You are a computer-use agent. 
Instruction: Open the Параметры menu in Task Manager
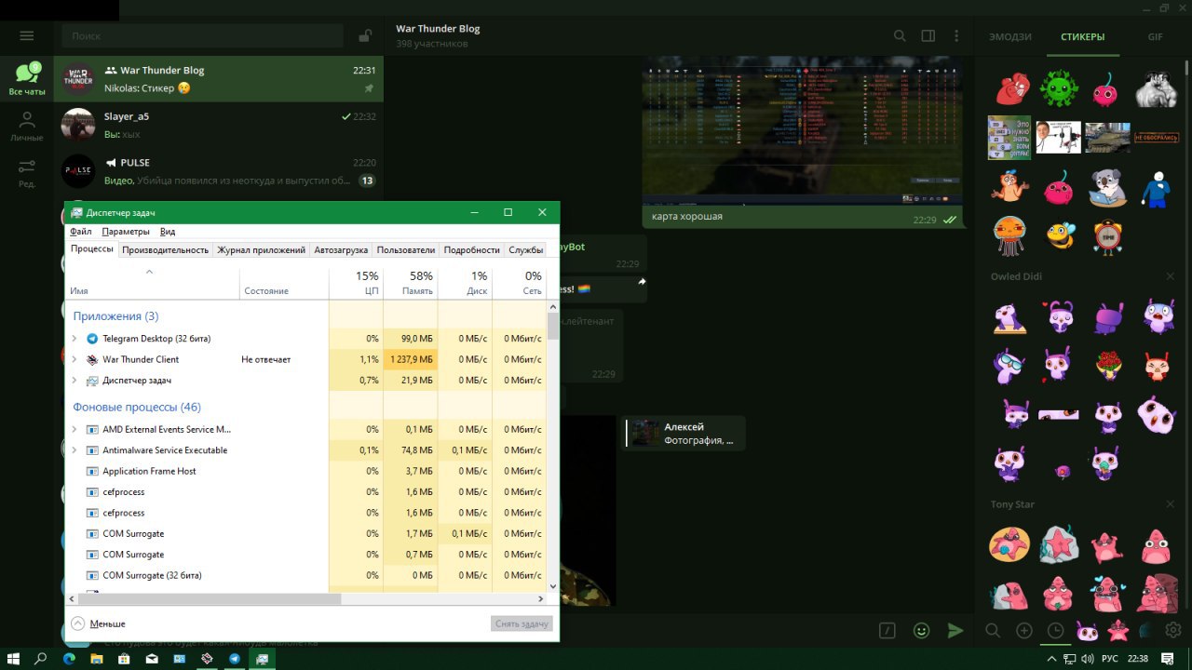[x=126, y=232]
